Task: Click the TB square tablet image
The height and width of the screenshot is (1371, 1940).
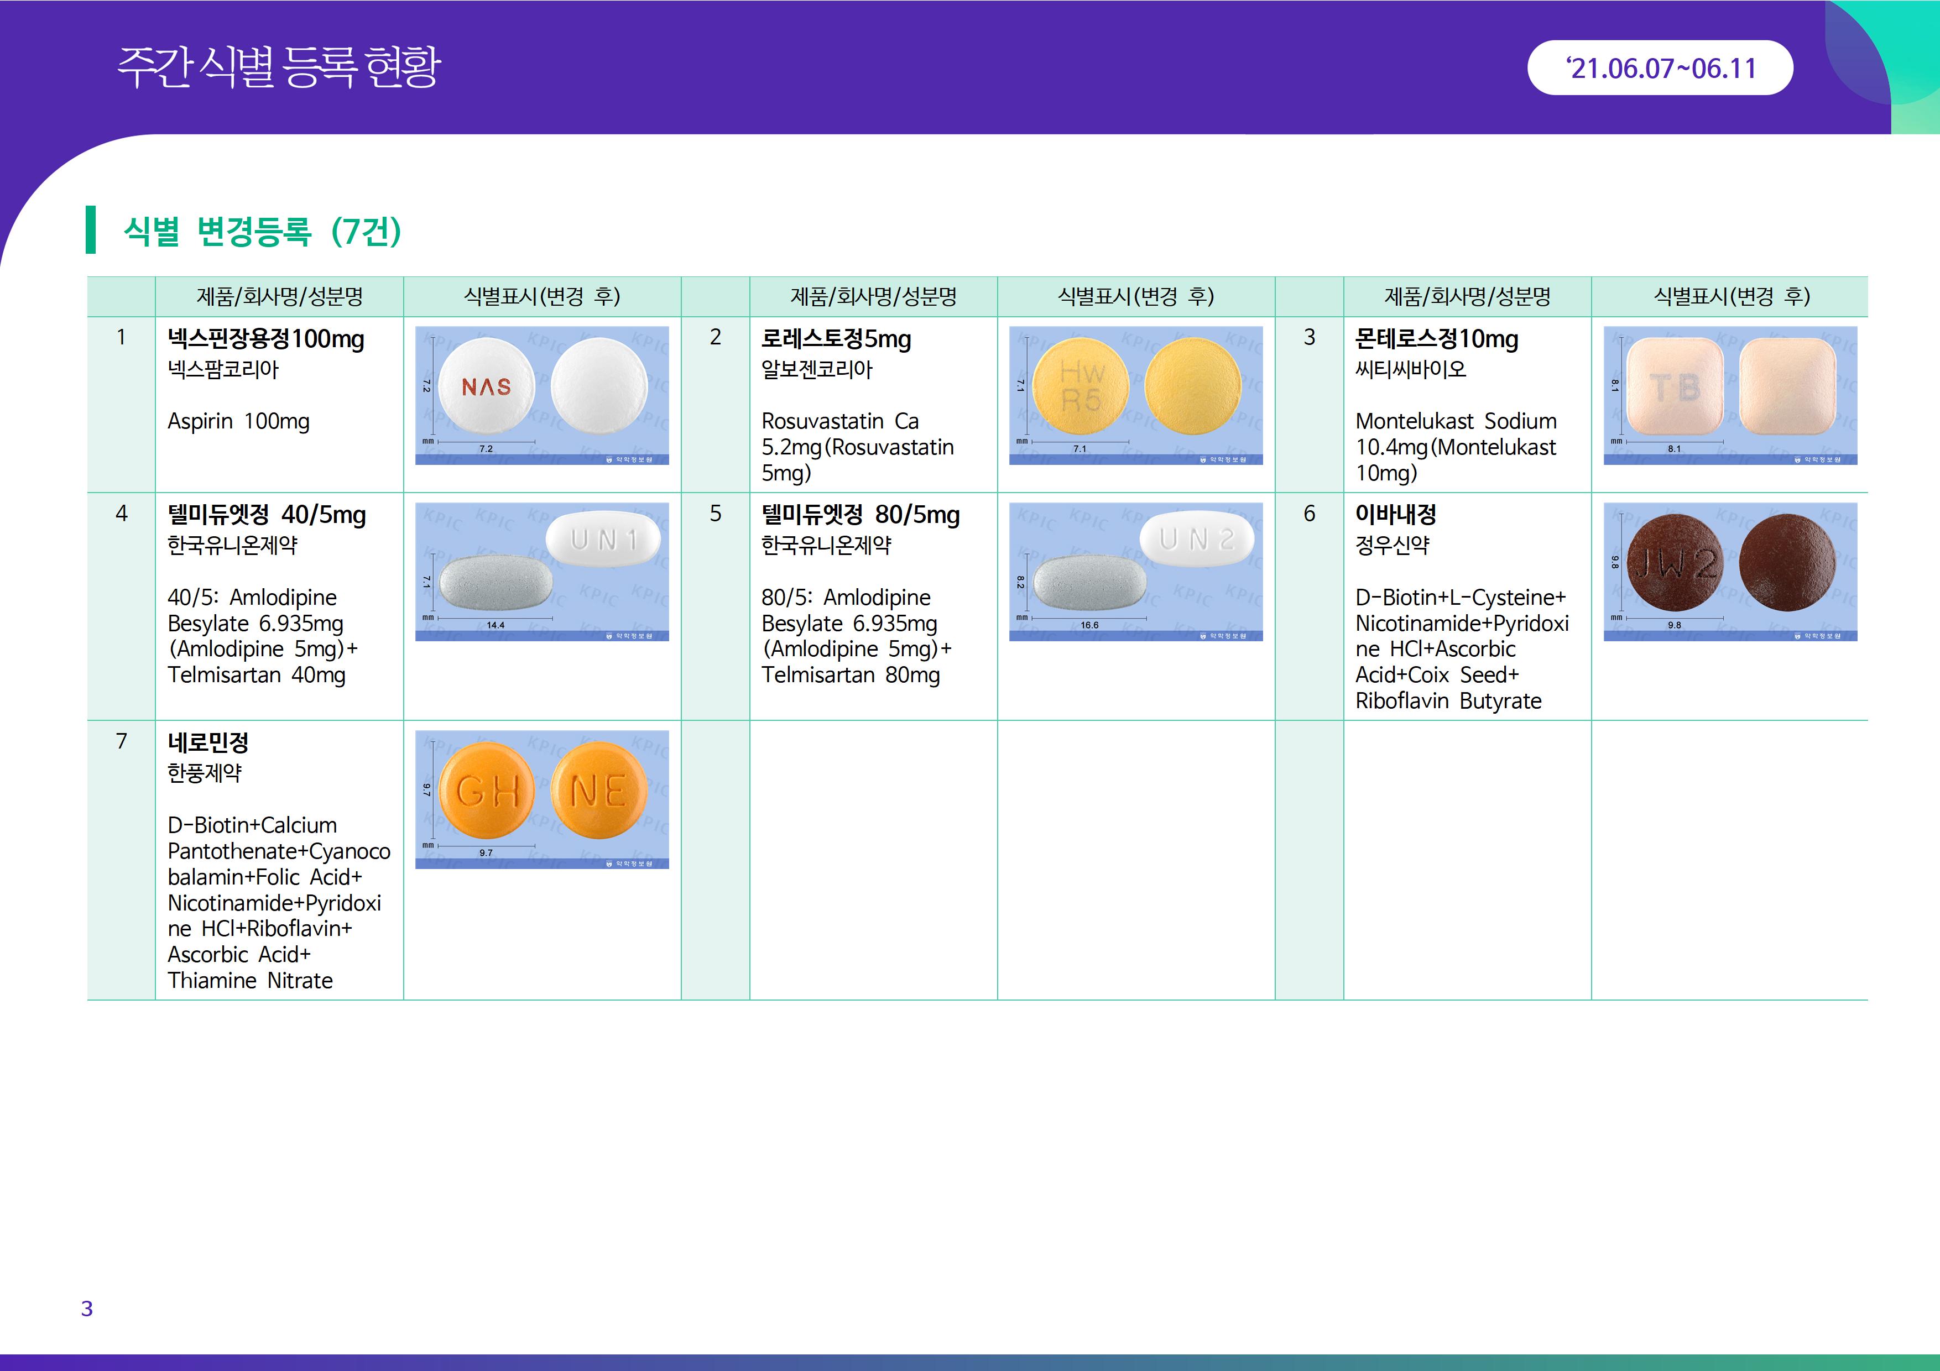Action: 1730,395
